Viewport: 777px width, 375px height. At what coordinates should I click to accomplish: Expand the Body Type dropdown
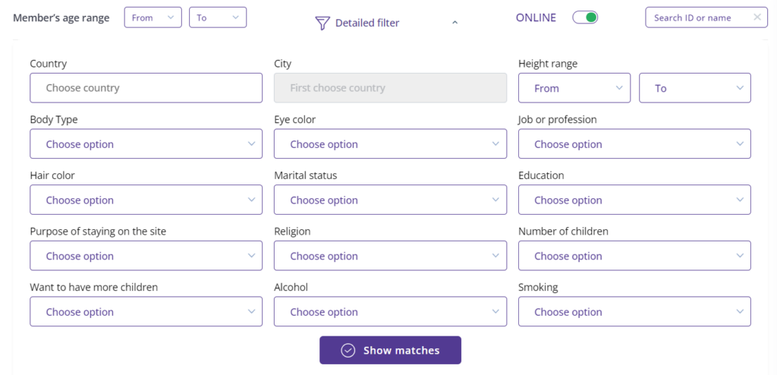coord(146,144)
